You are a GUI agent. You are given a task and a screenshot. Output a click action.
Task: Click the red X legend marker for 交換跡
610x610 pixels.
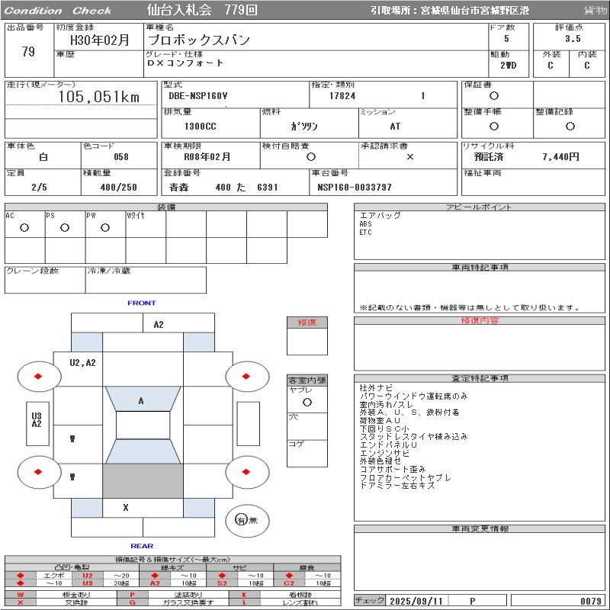pos(21,602)
